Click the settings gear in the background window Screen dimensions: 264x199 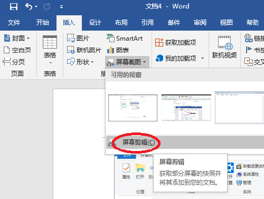click(230, 168)
